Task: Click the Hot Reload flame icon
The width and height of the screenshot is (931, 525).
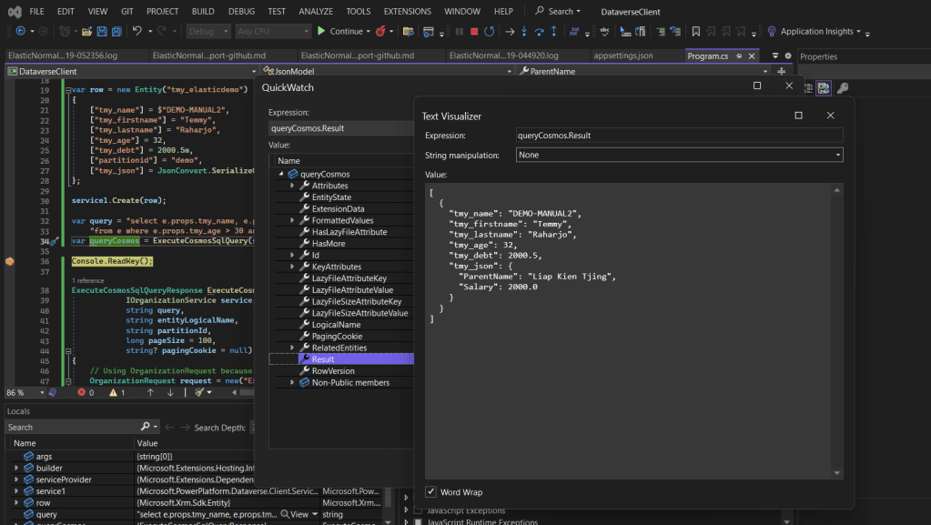Action: tap(380, 31)
